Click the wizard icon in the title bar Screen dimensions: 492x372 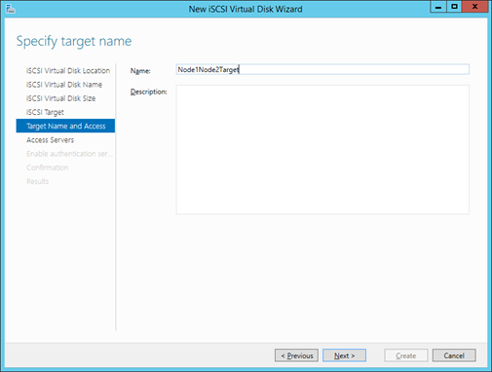pyautogui.click(x=11, y=9)
